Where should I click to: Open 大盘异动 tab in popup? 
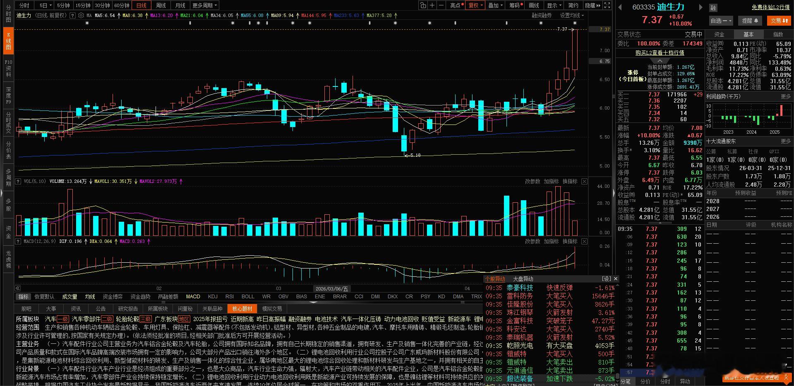[523, 279]
